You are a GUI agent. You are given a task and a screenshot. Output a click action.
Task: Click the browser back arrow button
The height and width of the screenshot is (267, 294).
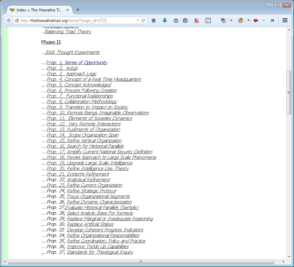click(9, 20)
